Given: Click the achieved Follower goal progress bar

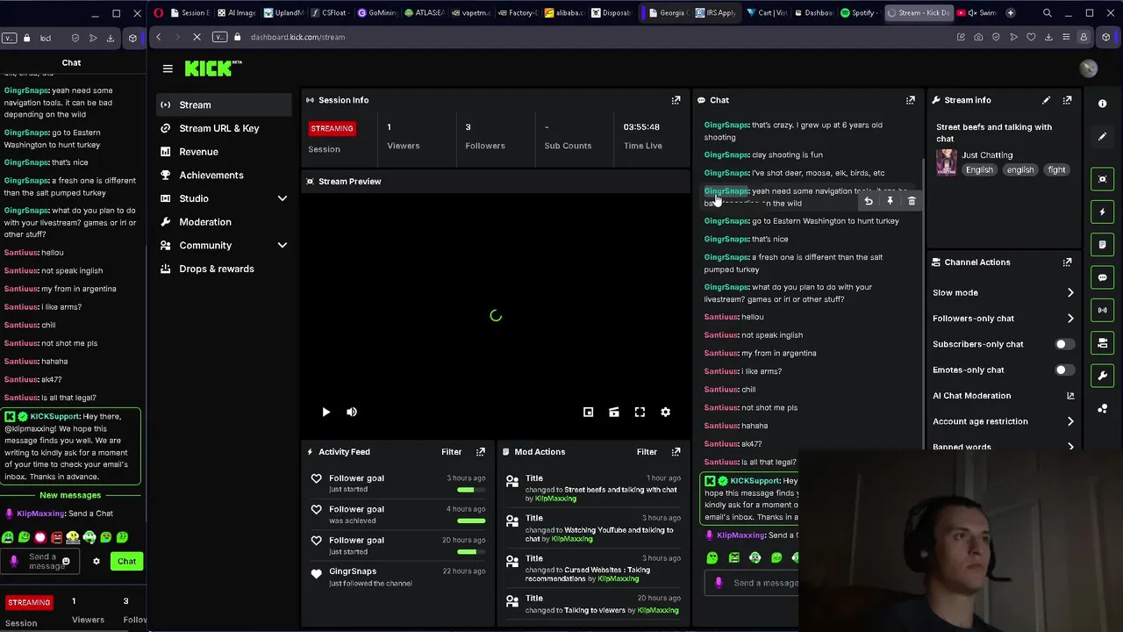Looking at the screenshot, I should coord(471,521).
